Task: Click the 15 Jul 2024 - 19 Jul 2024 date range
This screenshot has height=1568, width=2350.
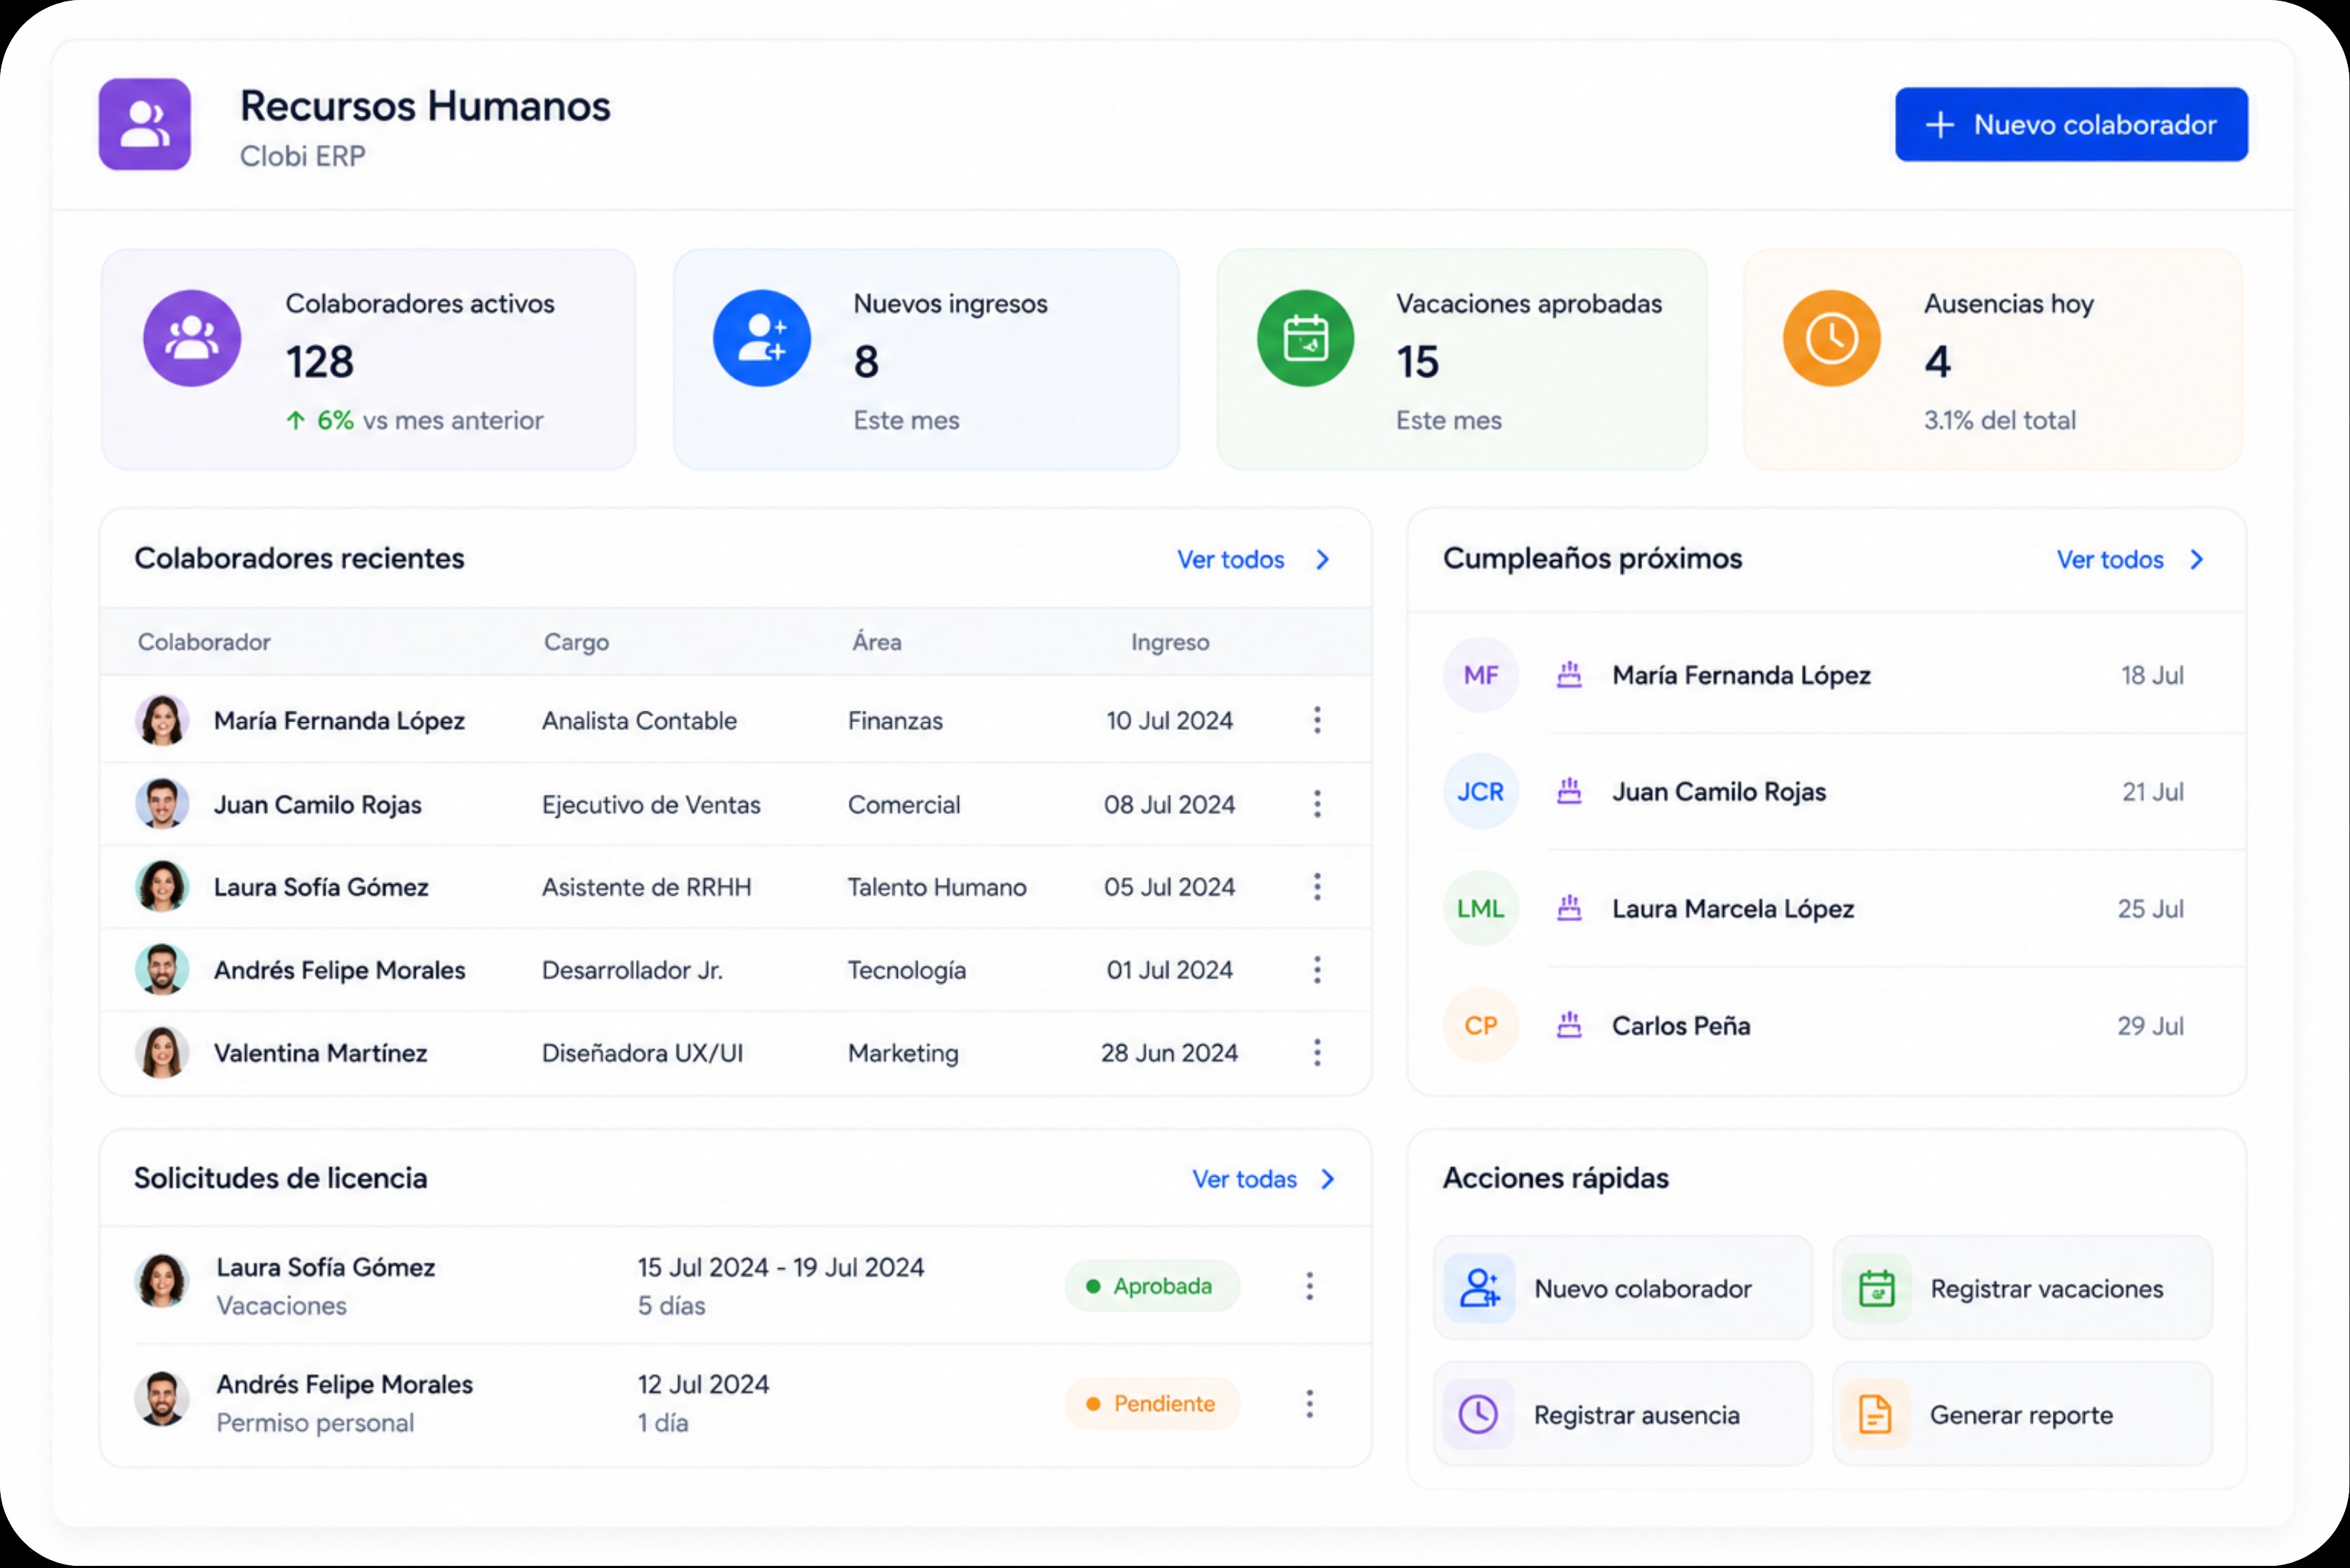Action: tap(781, 1267)
